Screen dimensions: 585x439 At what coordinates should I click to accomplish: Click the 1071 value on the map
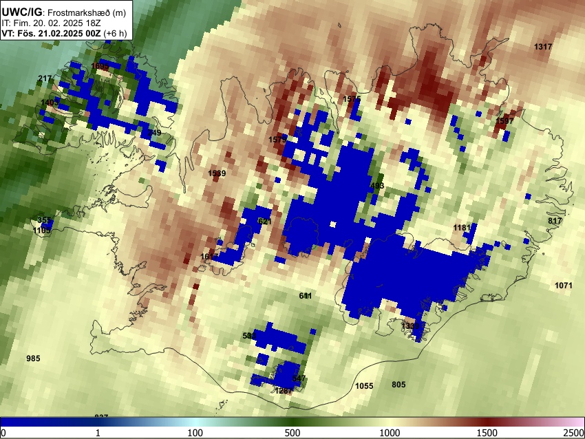pyautogui.click(x=564, y=286)
